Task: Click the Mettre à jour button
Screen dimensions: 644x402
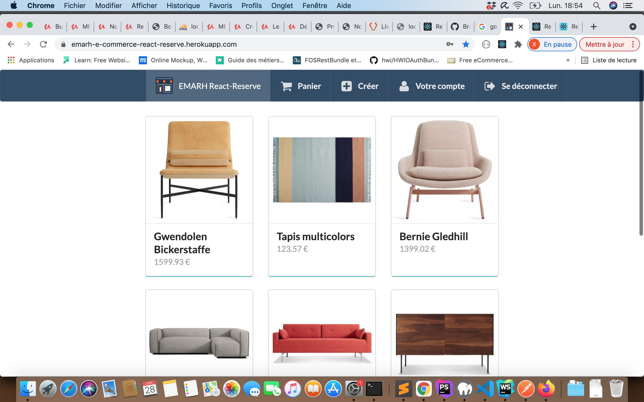Action: (605, 44)
